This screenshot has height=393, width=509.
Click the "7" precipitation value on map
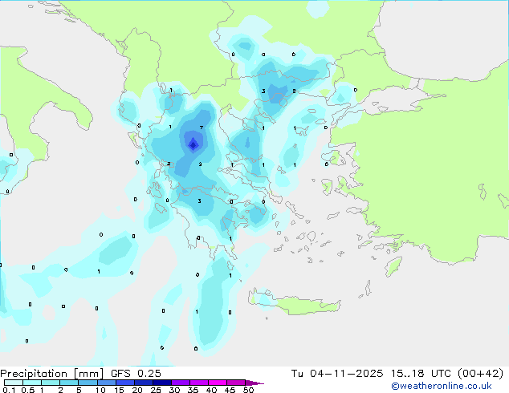point(202,128)
